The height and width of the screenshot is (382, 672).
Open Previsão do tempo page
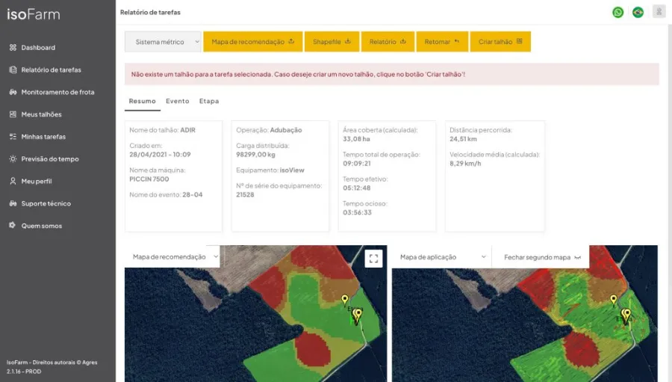coord(50,158)
